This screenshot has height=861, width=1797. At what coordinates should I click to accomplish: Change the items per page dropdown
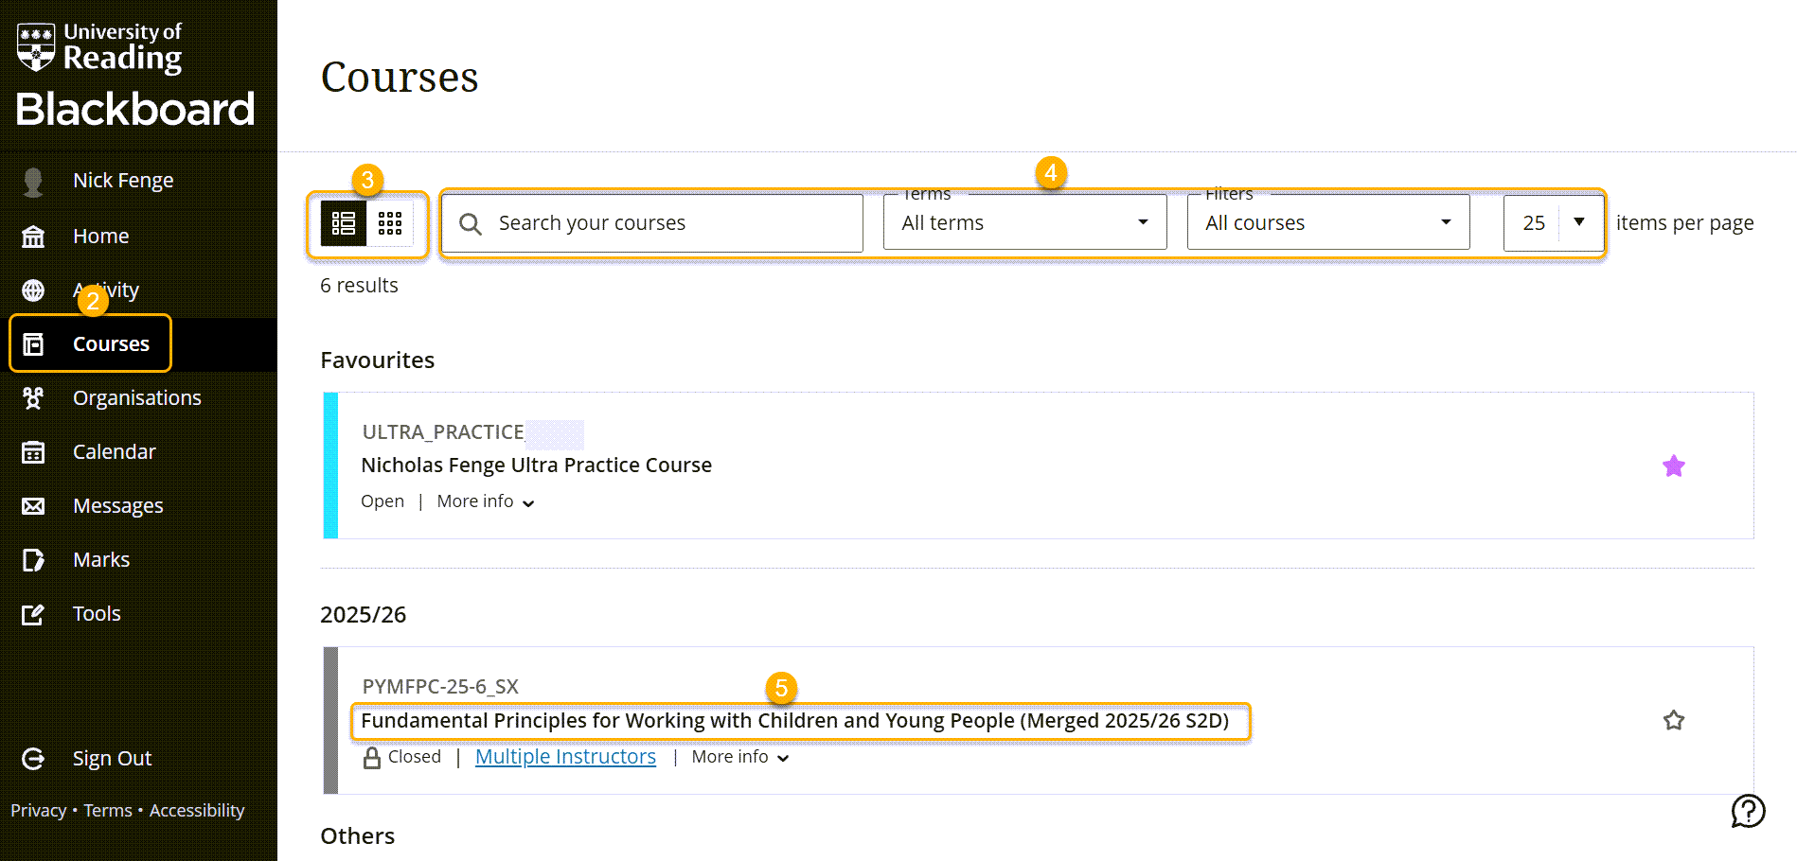(x=1553, y=223)
